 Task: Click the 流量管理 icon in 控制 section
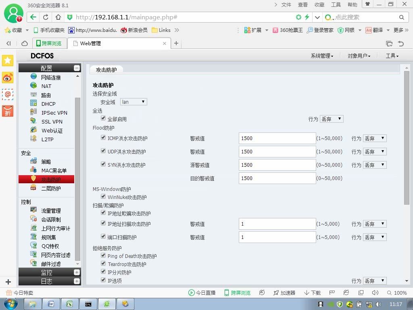coord(33,210)
